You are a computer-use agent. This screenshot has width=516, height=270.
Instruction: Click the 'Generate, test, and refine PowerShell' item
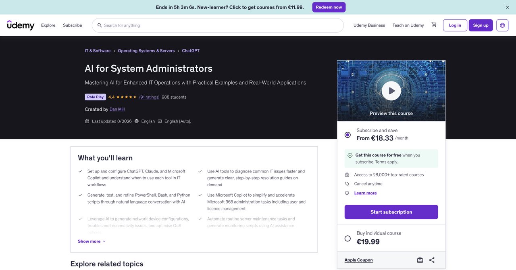tap(139, 198)
